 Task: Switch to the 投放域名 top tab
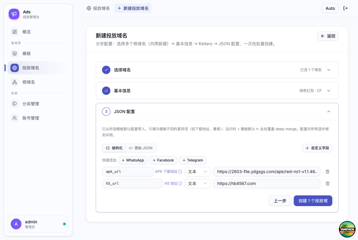tap(98, 8)
